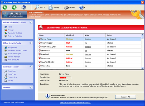145x106 pixels.
Task: Click the Advanced Process Control icon
Action: pos(6,51)
